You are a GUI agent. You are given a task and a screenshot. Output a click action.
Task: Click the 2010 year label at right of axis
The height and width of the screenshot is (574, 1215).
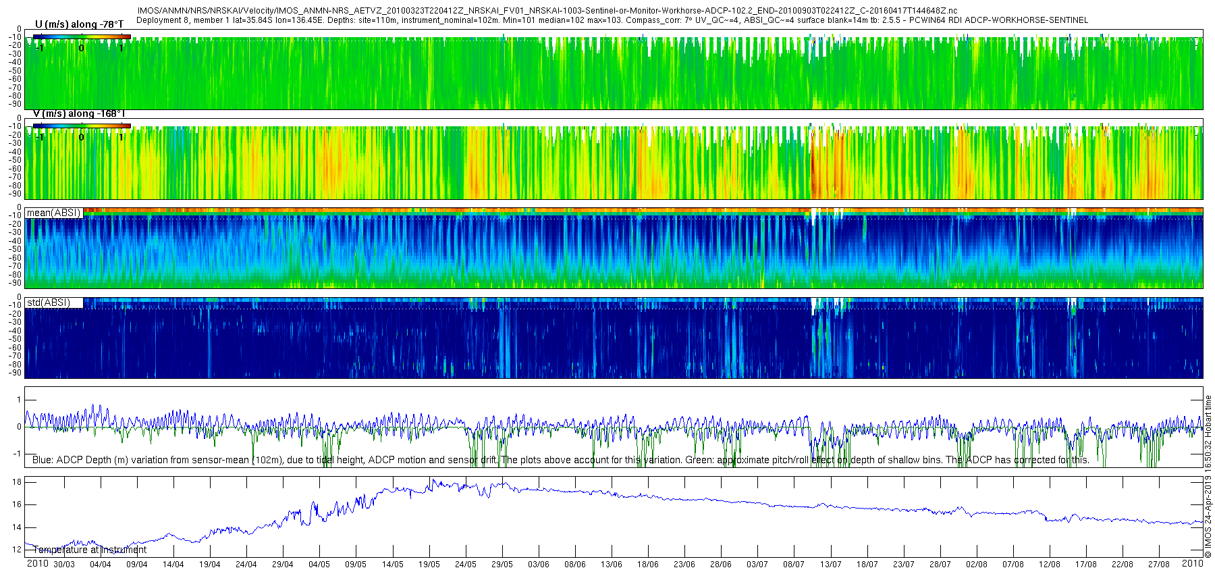click(1192, 563)
